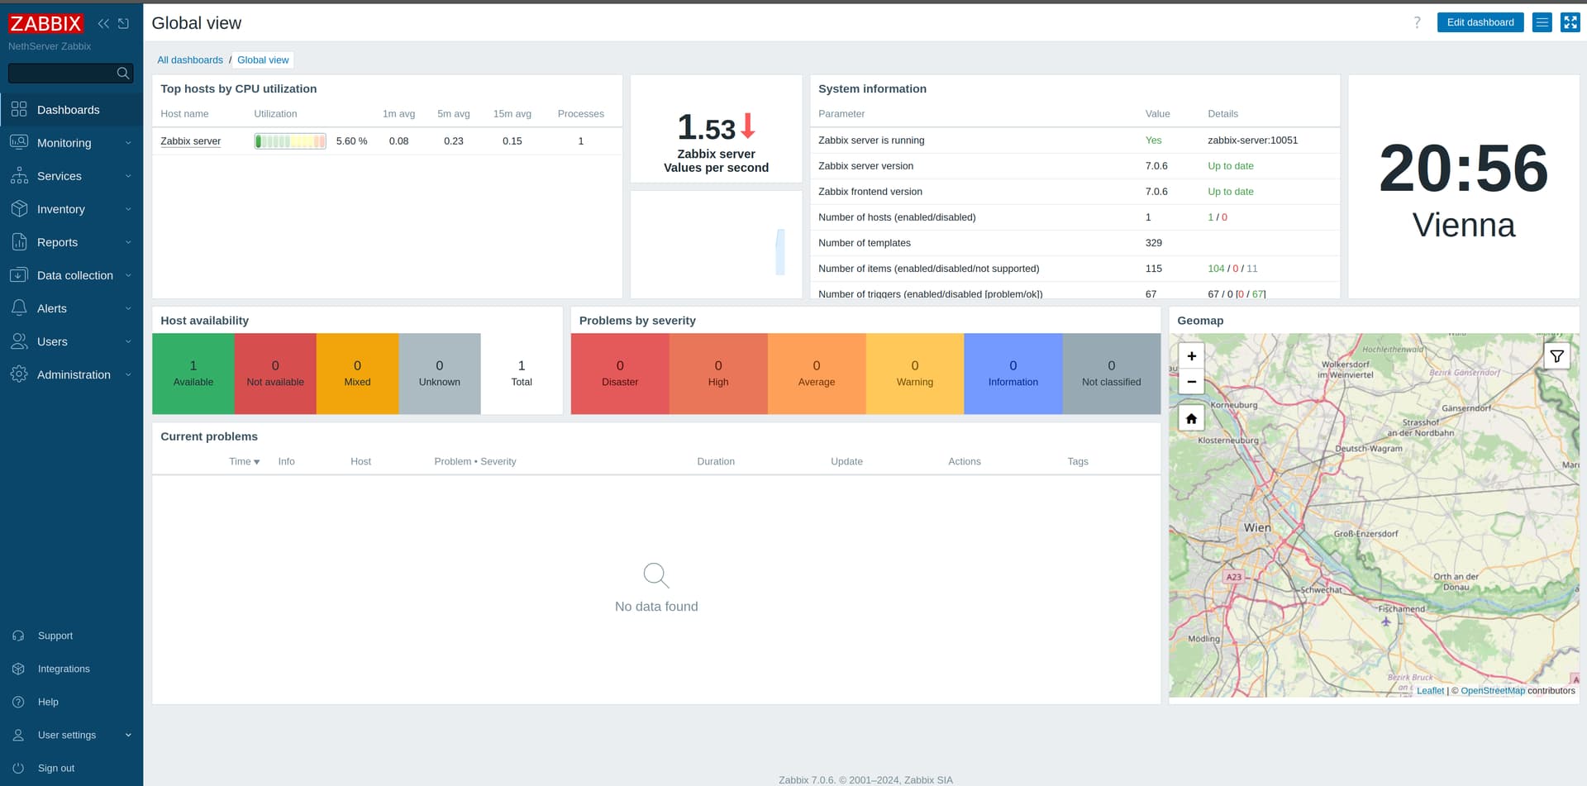The width and height of the screenshot is (1587, 786).
Task: Open the Support link
Action: 55,636
